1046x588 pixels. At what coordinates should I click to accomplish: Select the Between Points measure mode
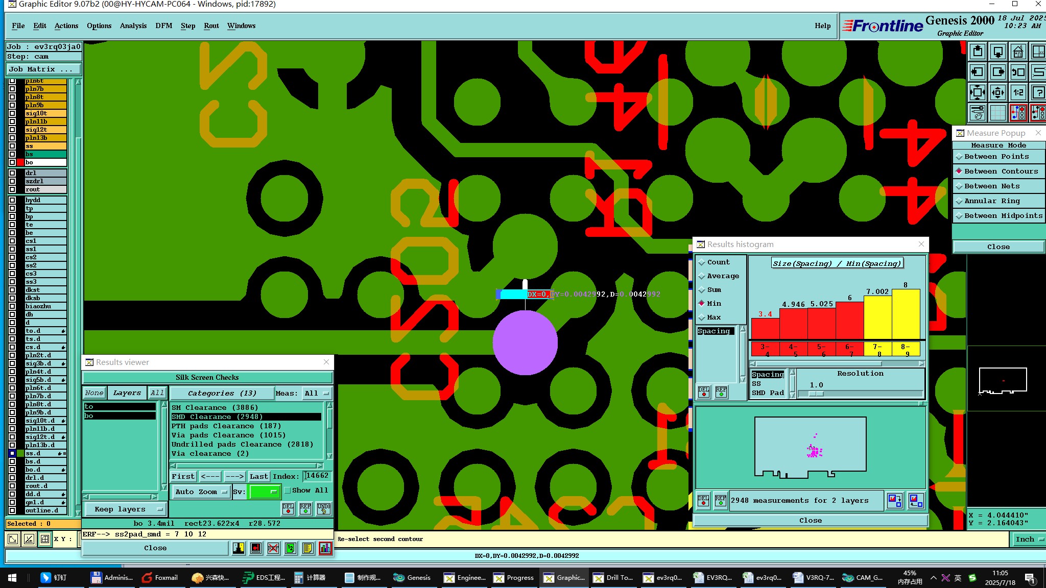(996, 157)
